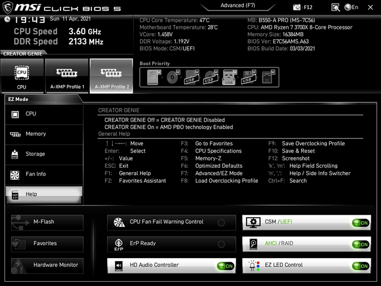Click the CPU Core Temperature 47°C reading
This screenshot has width=381, height=286.
[x=174, y=20]
